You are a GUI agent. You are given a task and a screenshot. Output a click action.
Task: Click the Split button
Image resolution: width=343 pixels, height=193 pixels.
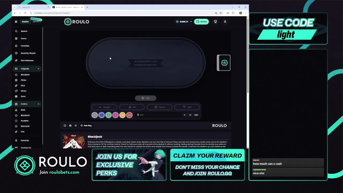(x=187, y=107)
